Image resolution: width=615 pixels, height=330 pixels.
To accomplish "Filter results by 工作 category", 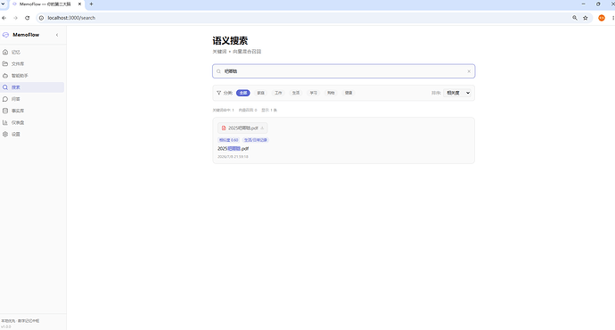I will (x=278, y=93).
